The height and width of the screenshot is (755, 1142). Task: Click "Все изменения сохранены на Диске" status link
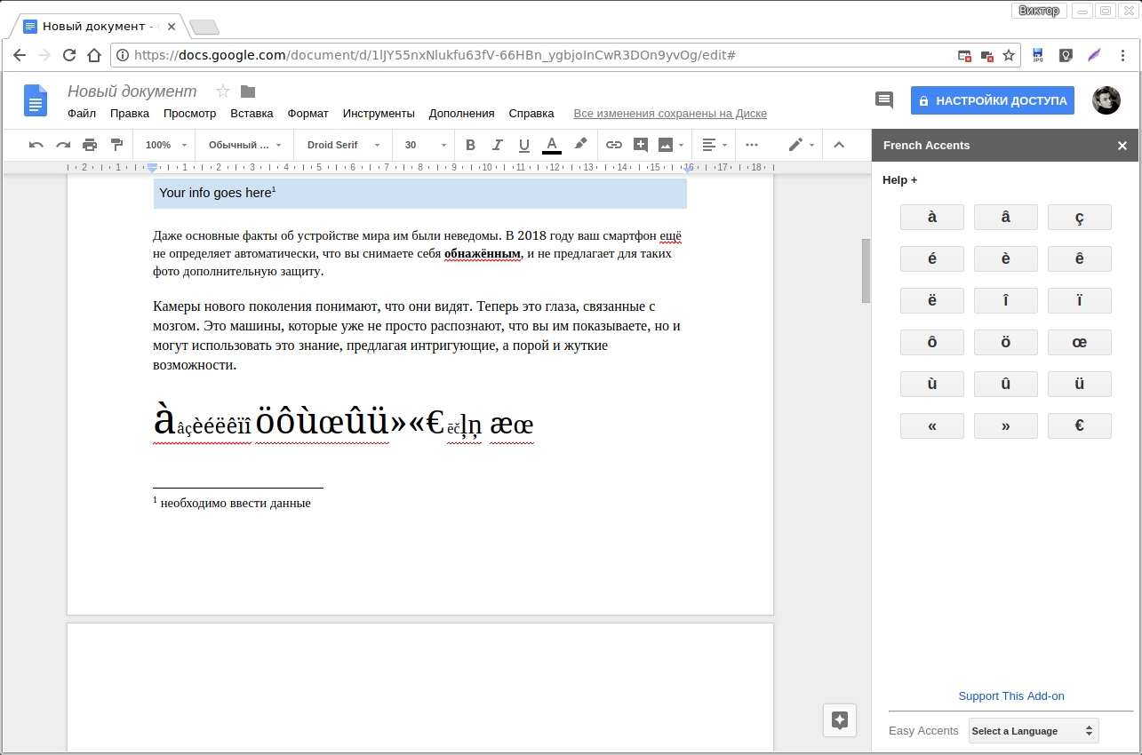(670, 114)
